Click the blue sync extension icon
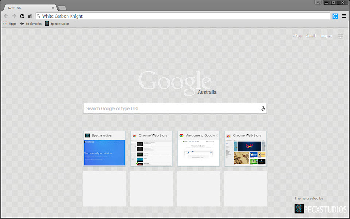350x219 pixels. coord(335,16)
